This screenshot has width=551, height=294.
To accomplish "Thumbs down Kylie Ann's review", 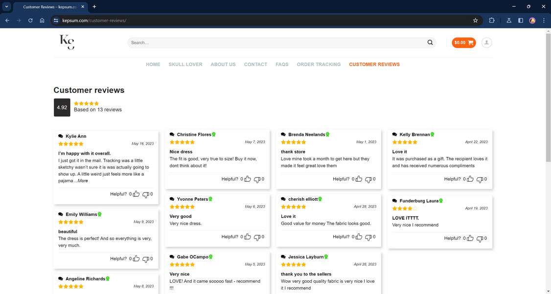I will pyautogui.click(x=145, y=195).
